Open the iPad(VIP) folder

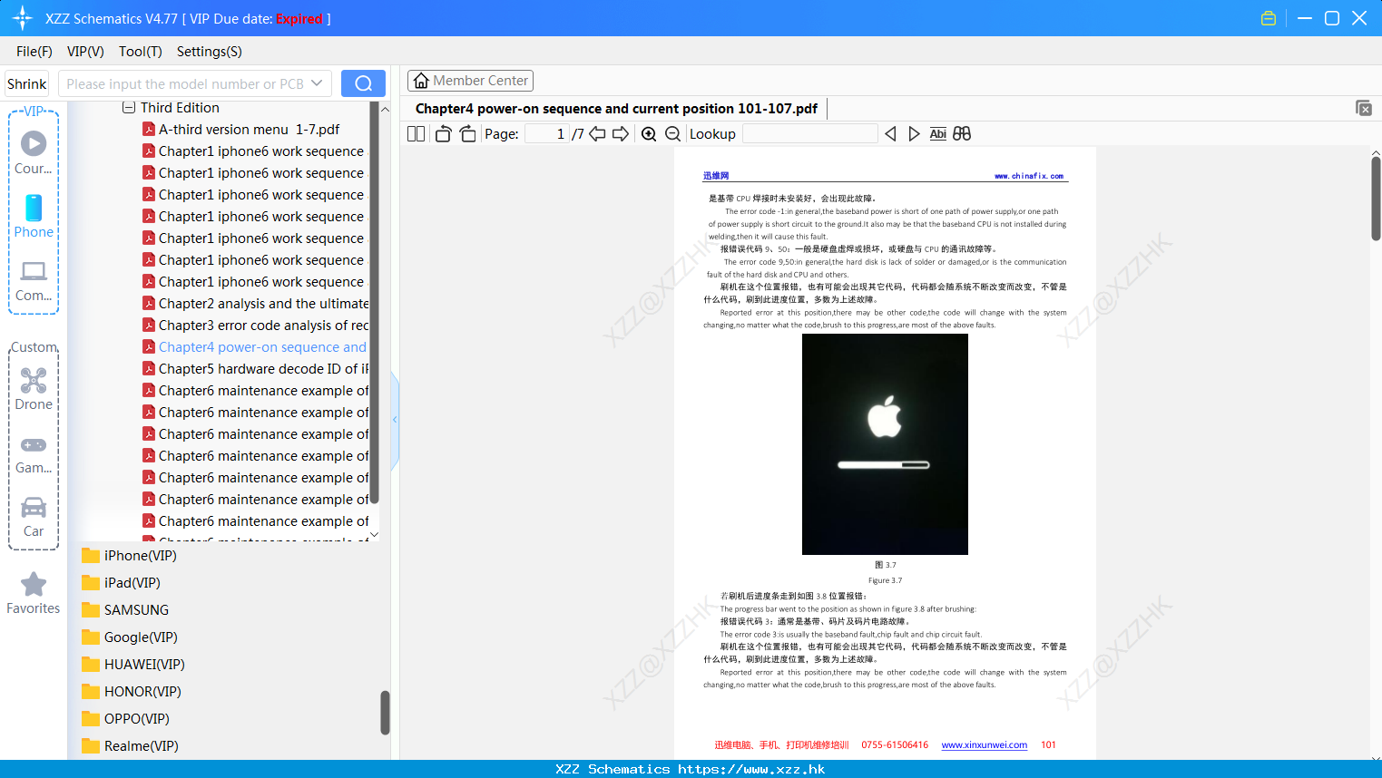(121, 583)
